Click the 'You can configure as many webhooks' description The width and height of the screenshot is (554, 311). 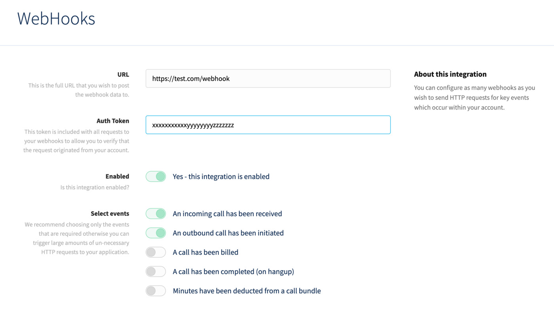474,97
